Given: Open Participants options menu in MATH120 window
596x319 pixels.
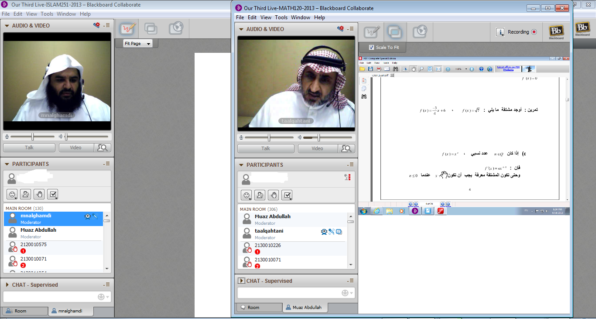Looking at the screenshot, I should click(350, 165).
